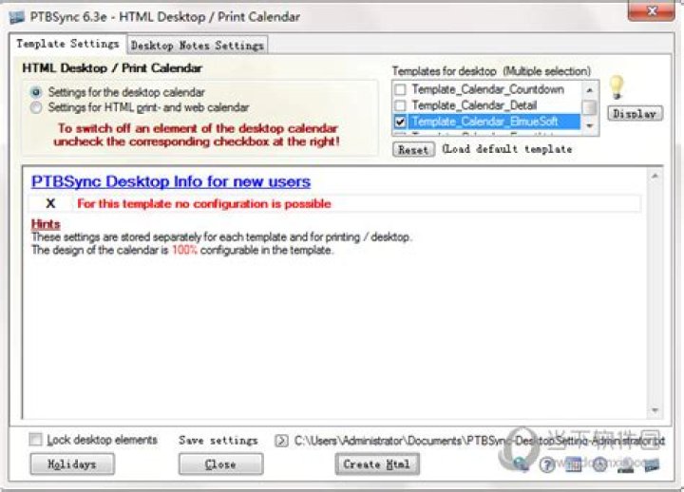Close the PTBSync window with red X

[x=652, y=10]
